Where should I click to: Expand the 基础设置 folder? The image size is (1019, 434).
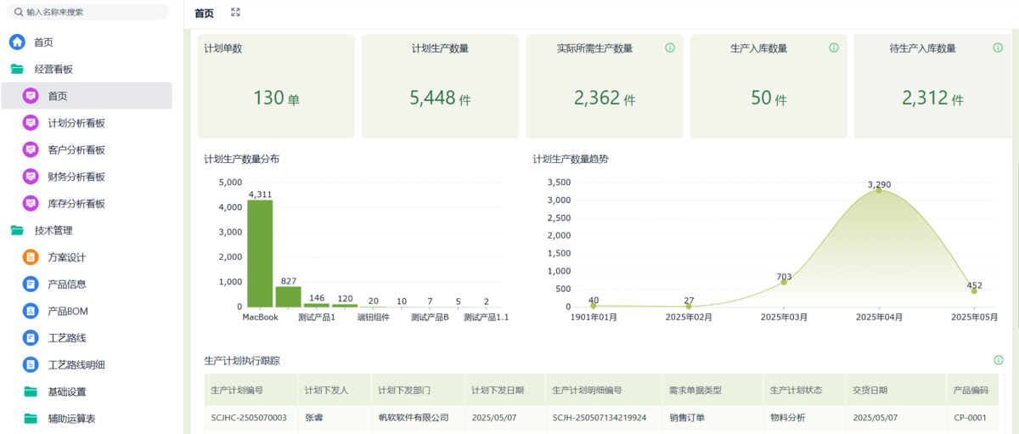[x=66, y=392]
